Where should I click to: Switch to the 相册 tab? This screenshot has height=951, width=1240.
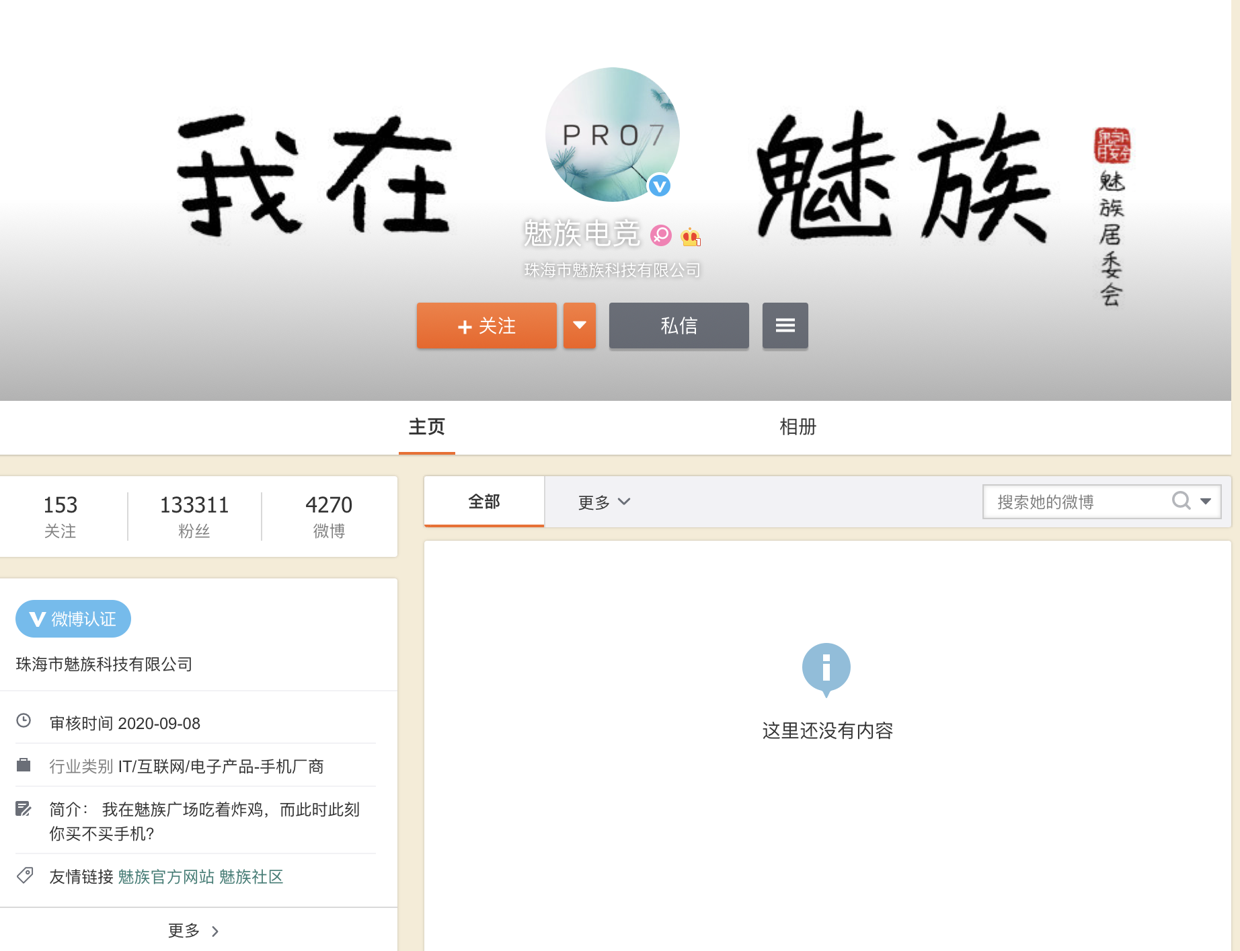[x=798, y=427]
